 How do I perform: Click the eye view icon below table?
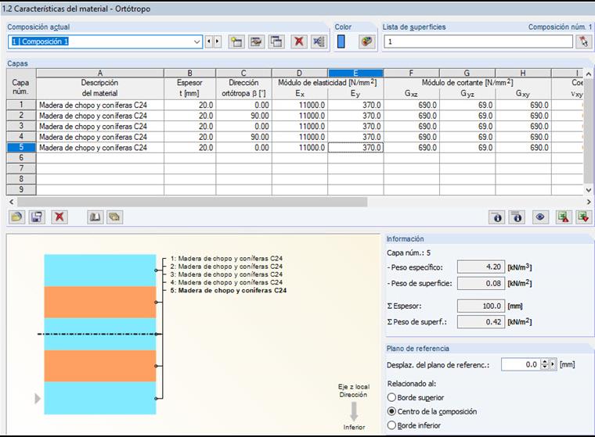pyautogui.click(x=540, y=217)
